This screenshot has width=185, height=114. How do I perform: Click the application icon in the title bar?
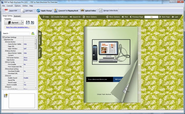click(2, 2)
